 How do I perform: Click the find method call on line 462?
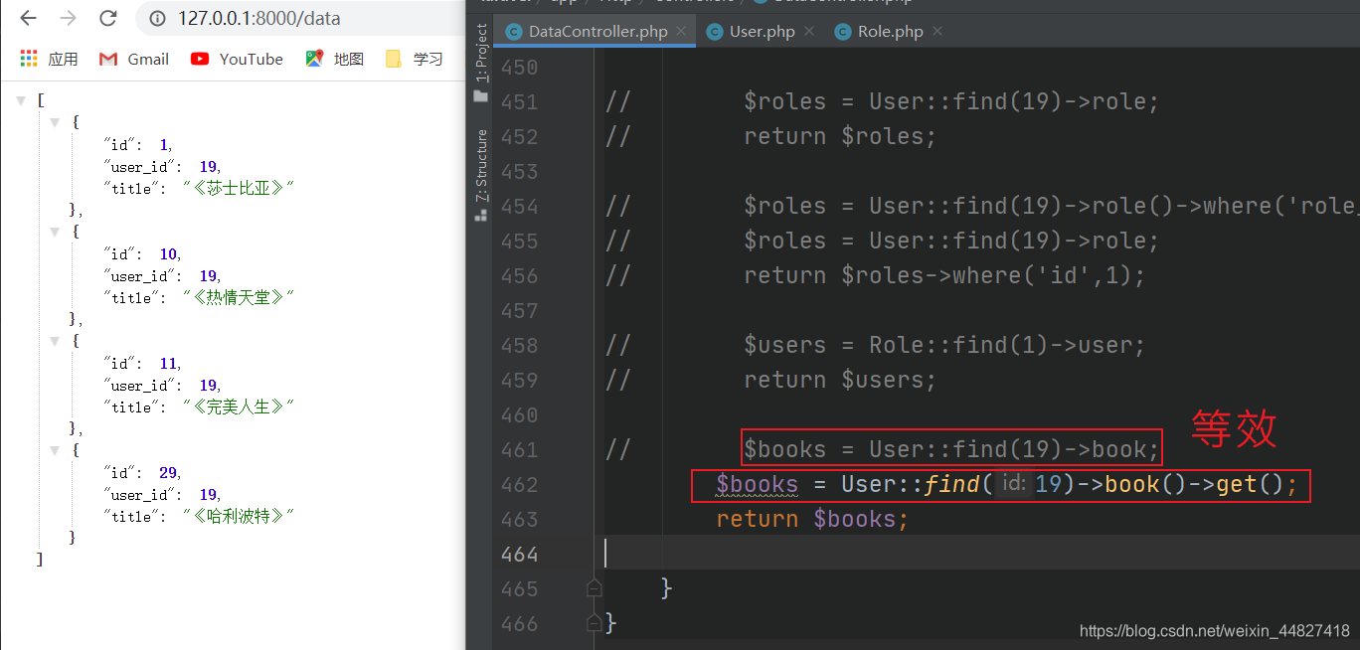952,484
